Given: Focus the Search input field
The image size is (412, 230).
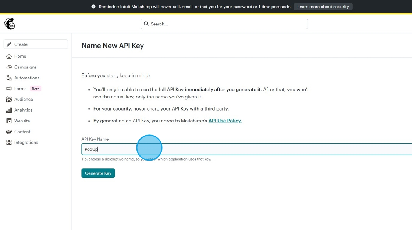Looking at the screenshot, I should (224, 24).
